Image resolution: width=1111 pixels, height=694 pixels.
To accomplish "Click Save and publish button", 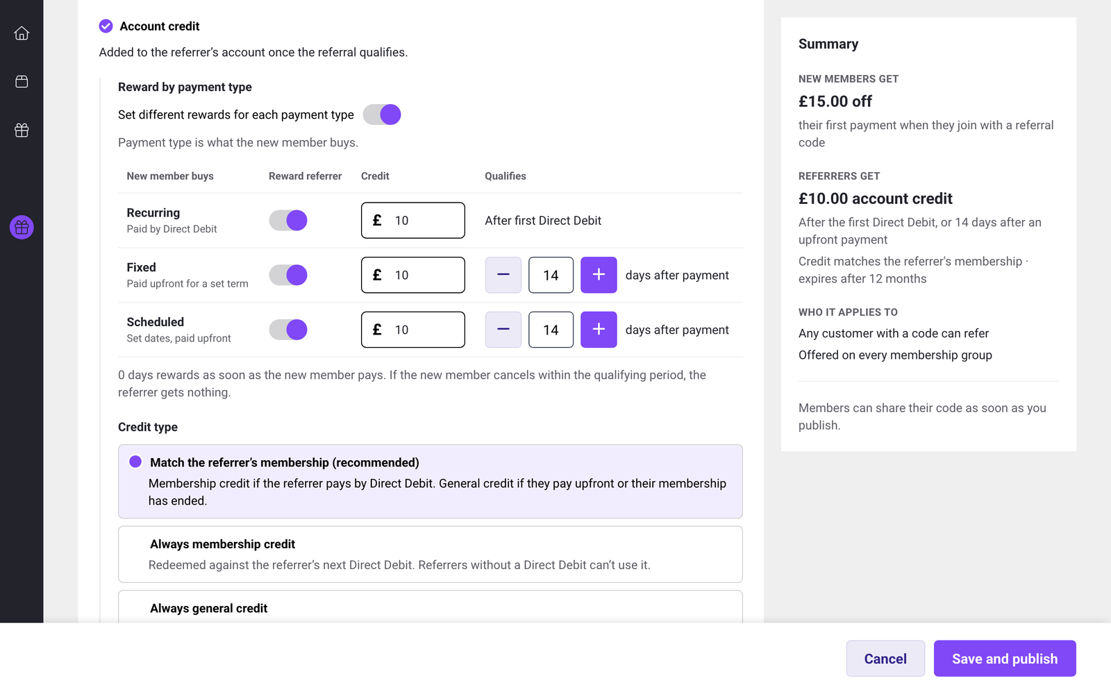I will 1005,659.
